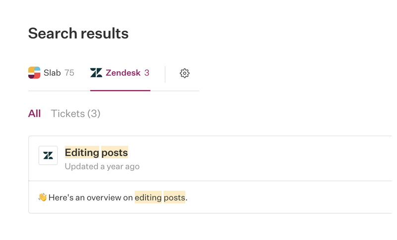Open search settings via the gear icon
The width and height of the screenshot is (397, 240).
[185, 73]
